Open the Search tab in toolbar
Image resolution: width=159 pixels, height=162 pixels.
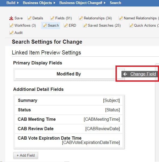pos(51,25)
